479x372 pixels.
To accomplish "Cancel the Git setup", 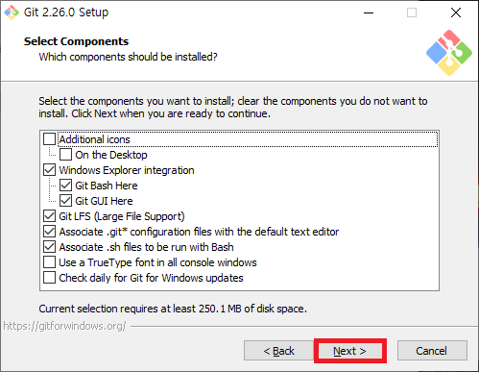I will point(432,351).
